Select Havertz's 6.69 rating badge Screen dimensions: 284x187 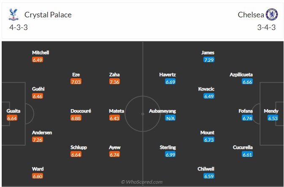(170, 82)
